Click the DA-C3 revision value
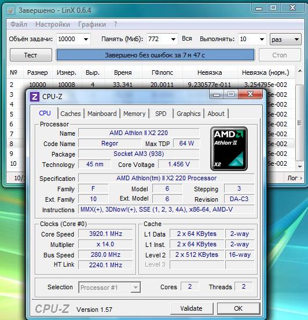Viewport: 308px width, 320px height. pyautogui.click(x=239, y=199)
